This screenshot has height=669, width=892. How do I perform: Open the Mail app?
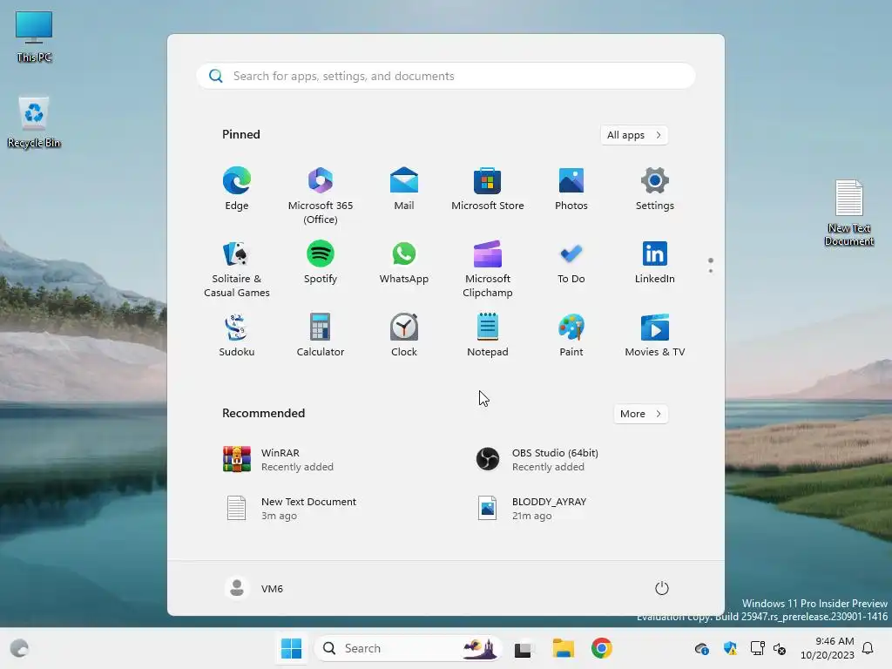[404, 189]
